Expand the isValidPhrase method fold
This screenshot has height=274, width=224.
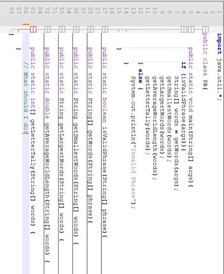click(x=105, y=29)
